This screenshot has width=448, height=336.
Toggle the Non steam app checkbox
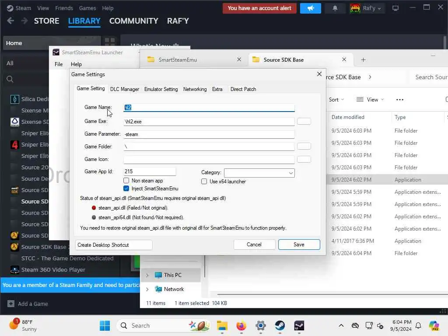[126, 181]
